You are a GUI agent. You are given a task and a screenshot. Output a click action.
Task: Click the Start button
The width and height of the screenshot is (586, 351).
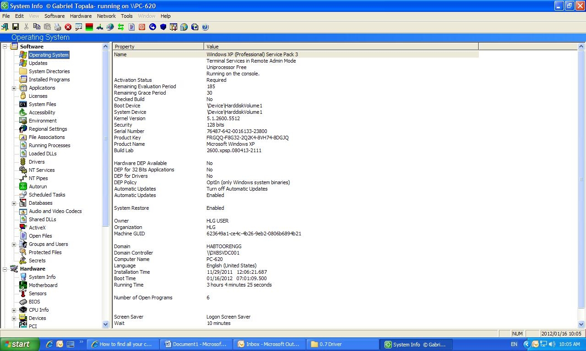(x=21, y=344)
